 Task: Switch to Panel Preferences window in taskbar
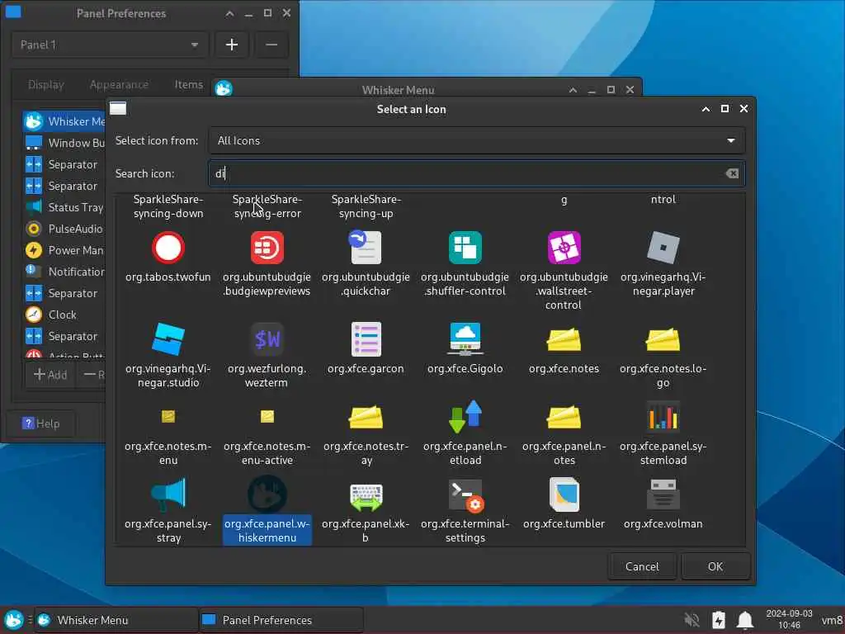pyautogui.click(x=281, y=620)
